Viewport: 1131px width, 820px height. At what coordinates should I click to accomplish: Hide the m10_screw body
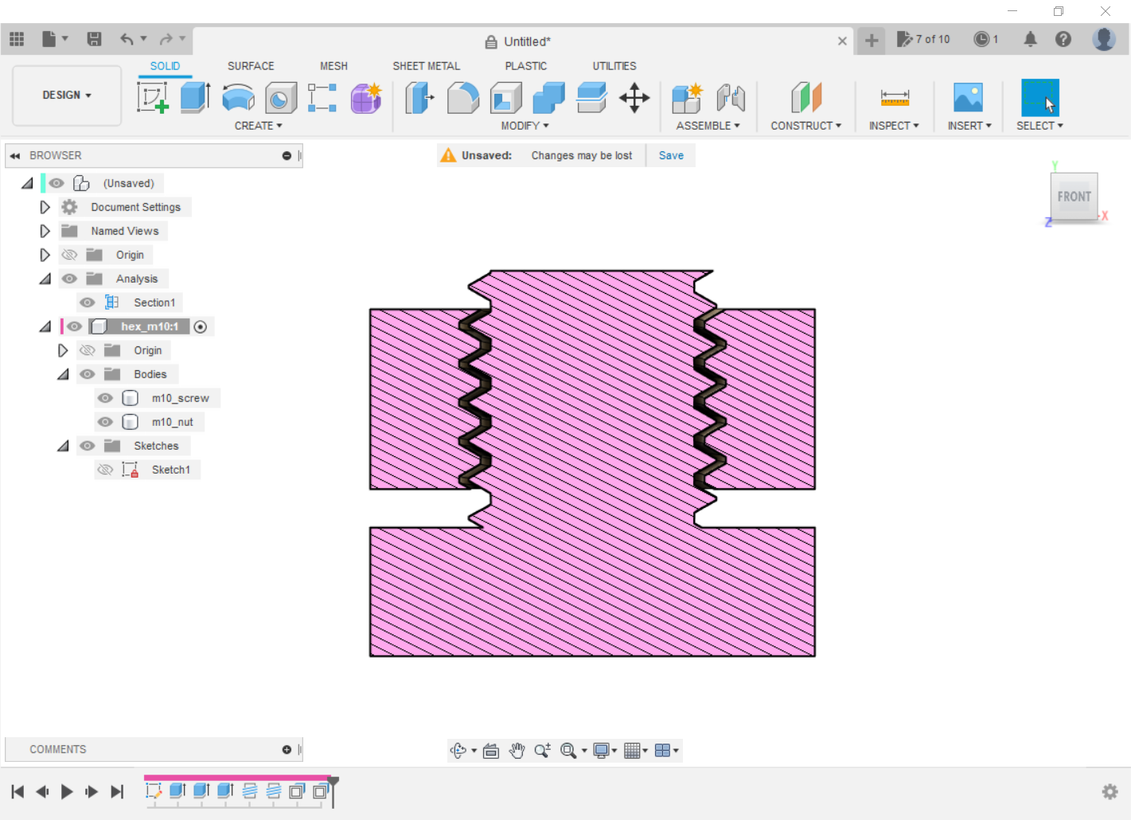click(x=105, y=398)
